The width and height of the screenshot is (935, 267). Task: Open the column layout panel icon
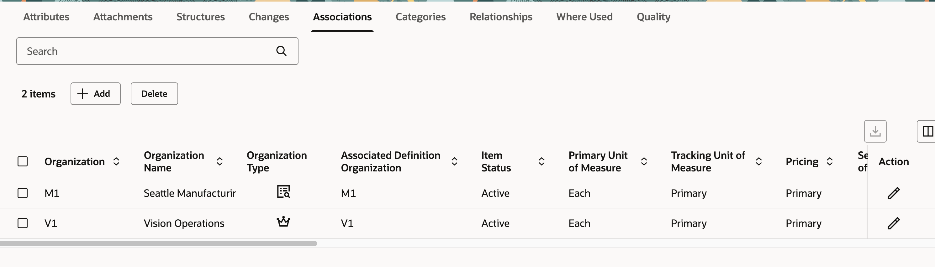pyautogui.click(x=927, y=131)
